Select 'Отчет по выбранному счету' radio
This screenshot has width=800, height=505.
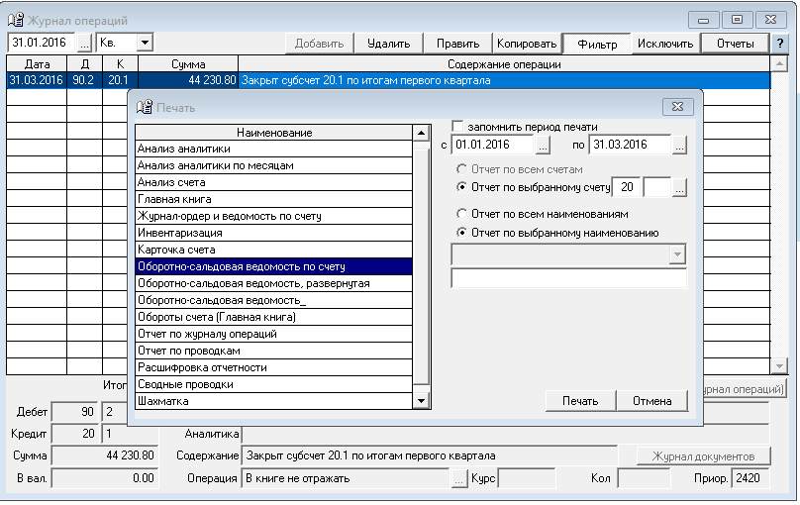click(x=461, y=187)
